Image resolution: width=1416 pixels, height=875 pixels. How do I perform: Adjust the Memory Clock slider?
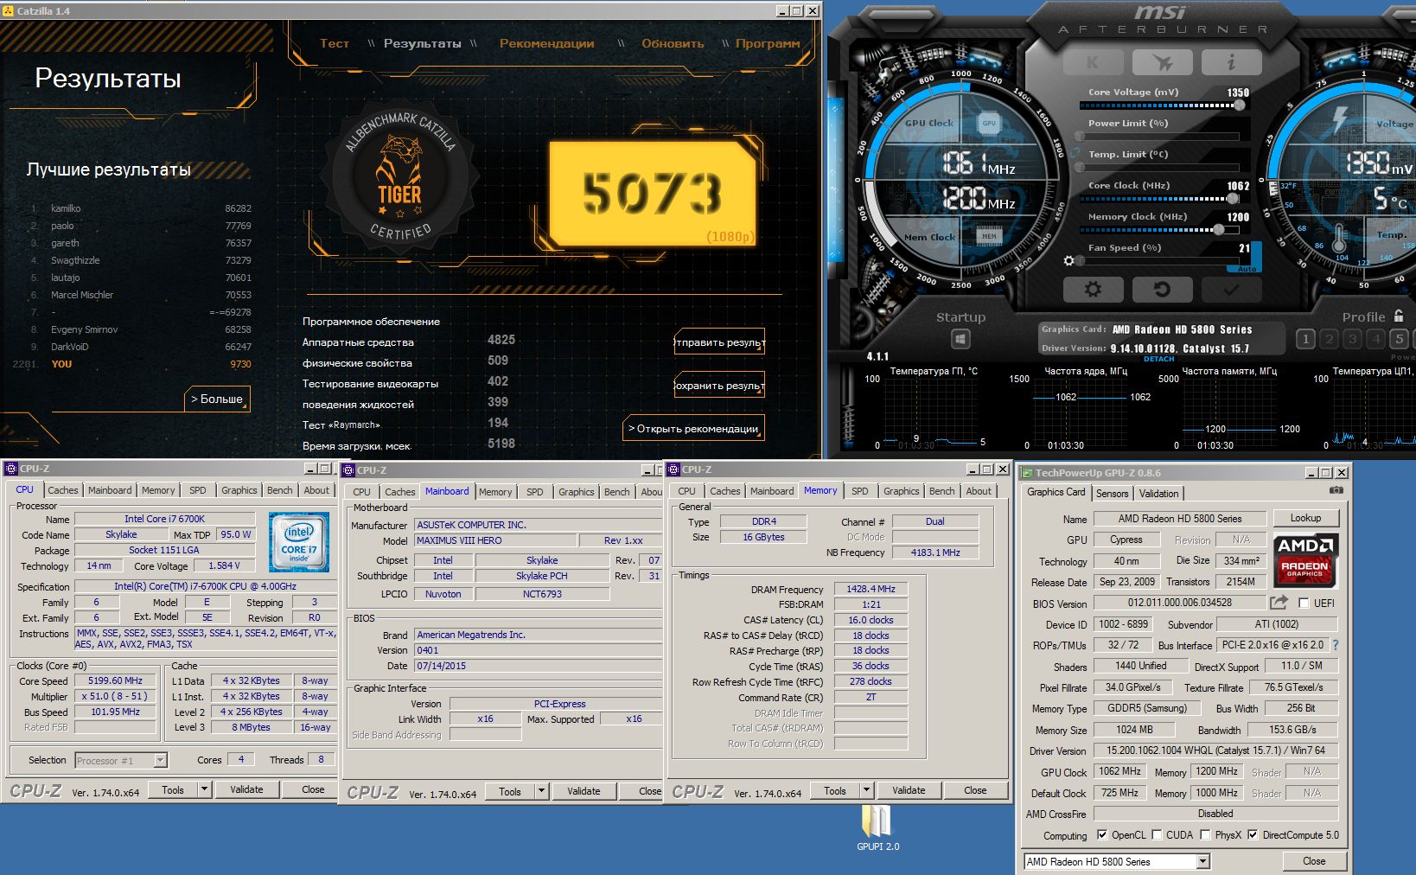pos(1158,230)
